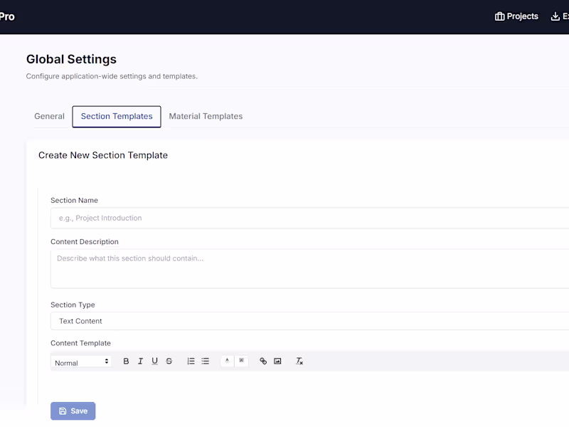Apply bold formatting in the editor
This screenshot has width=569, height=427.
click(126, 361)
